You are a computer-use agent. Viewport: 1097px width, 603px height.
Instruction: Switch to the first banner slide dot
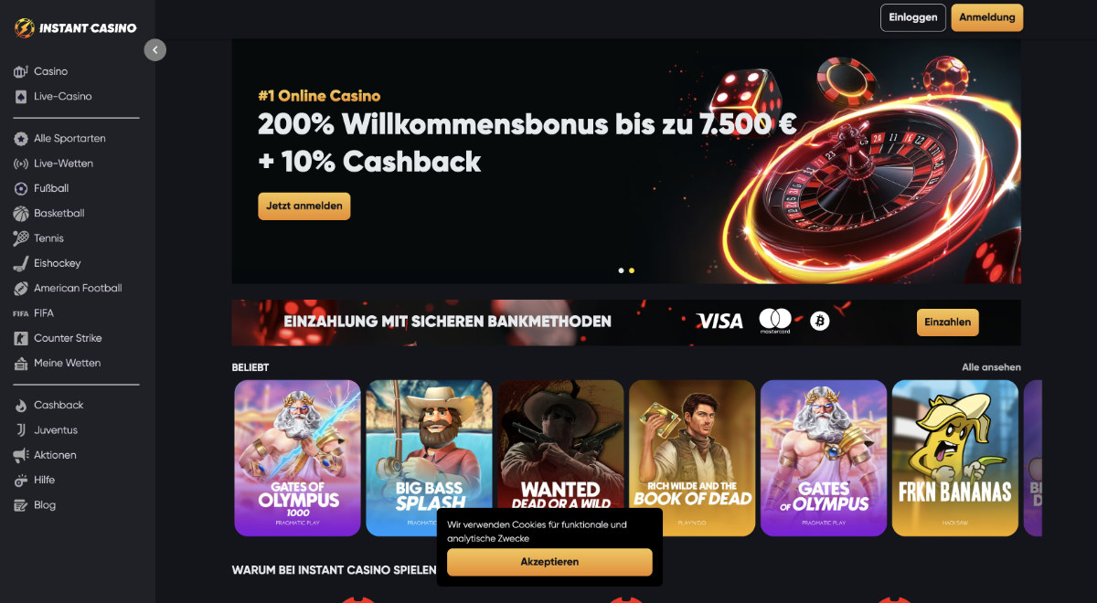coord(621,270)
